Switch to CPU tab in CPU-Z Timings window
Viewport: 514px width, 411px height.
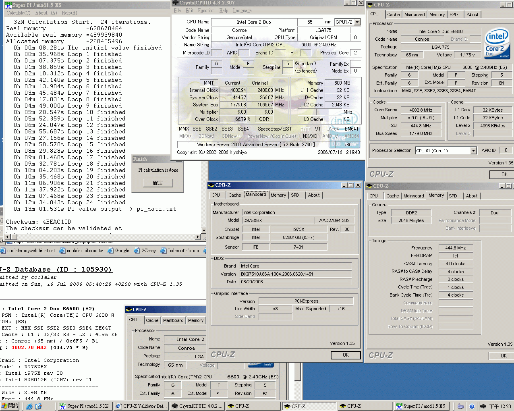click(374, 196)
